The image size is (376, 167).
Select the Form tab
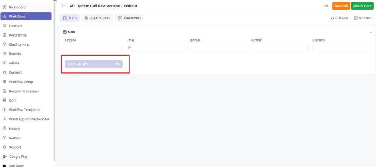point(70,18)
